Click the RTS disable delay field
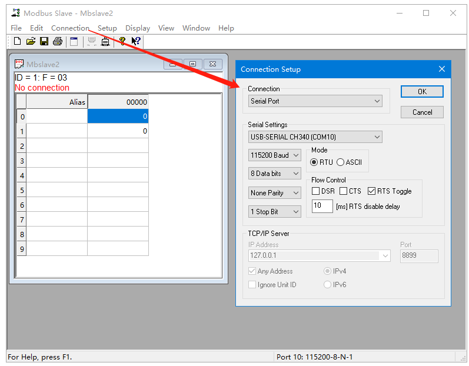 click(x=322, y=206)
